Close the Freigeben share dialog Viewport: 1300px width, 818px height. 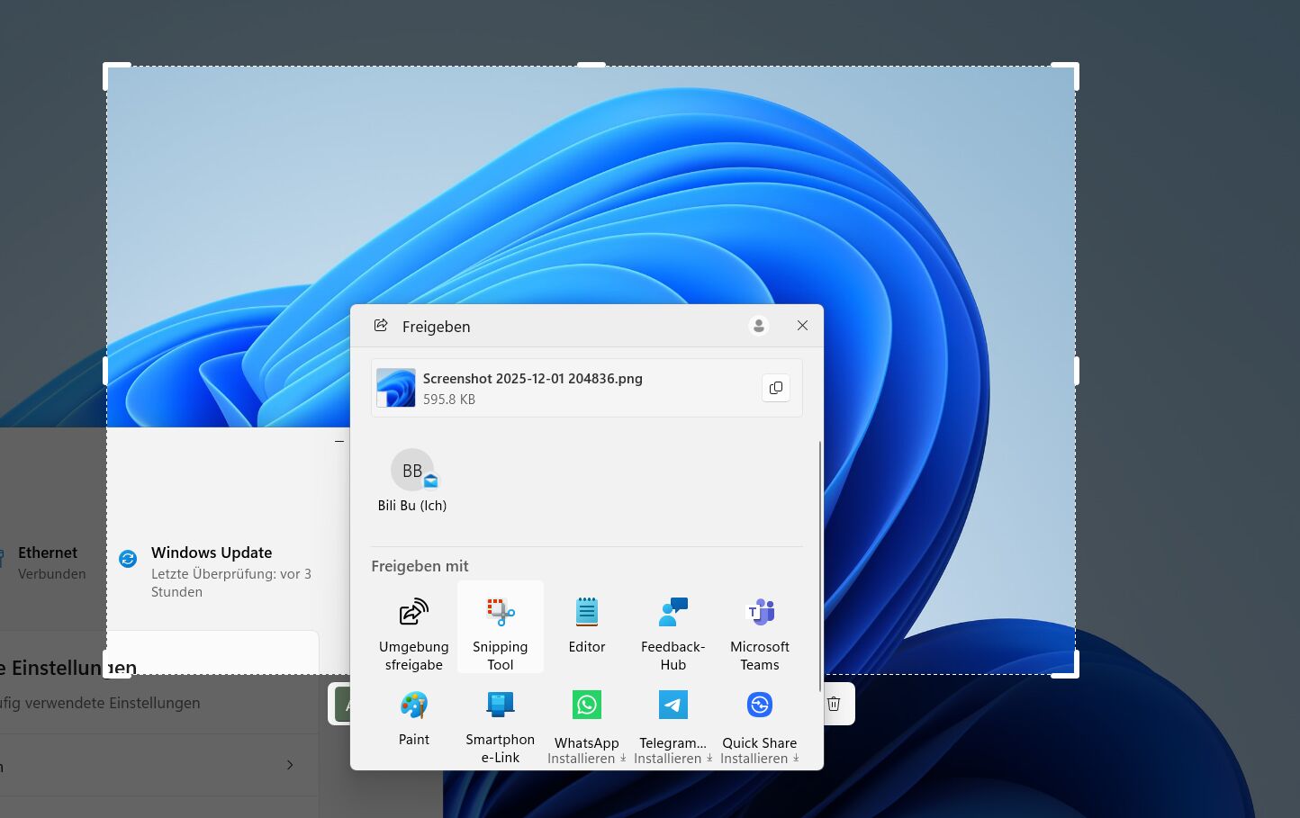[802, 326]
